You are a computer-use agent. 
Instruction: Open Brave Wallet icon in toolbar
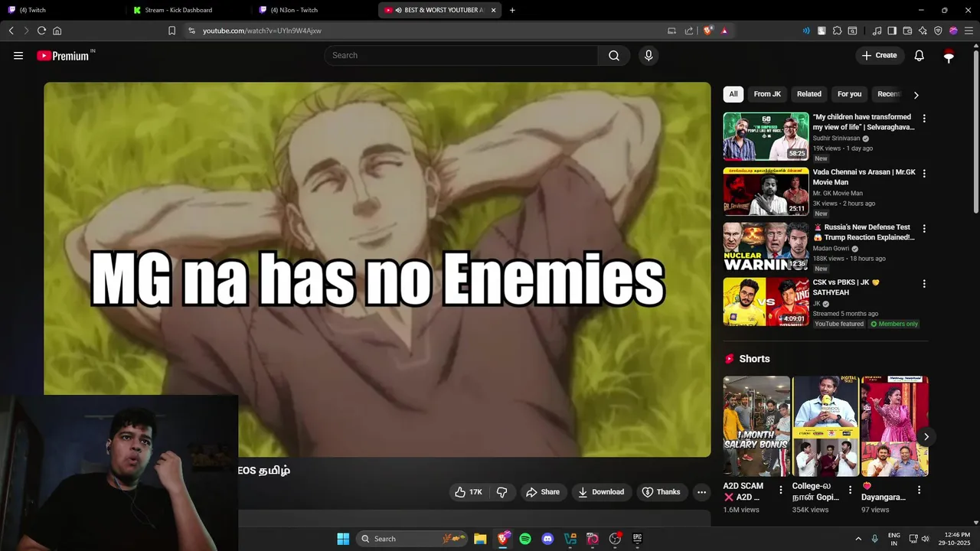907,31
